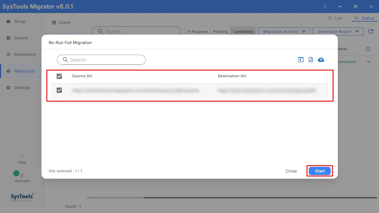This screenshot has width=379, height=213.
Task: Click the blurred source URL cell
Action: (135, 91)
